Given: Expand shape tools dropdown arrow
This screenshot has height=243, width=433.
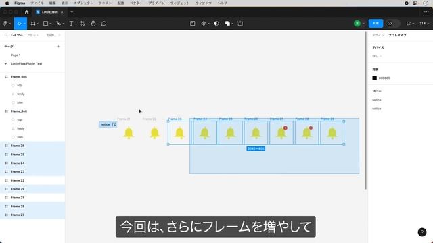Looking at the screenshot, I should pyautogui.click(x=50, y=24).
